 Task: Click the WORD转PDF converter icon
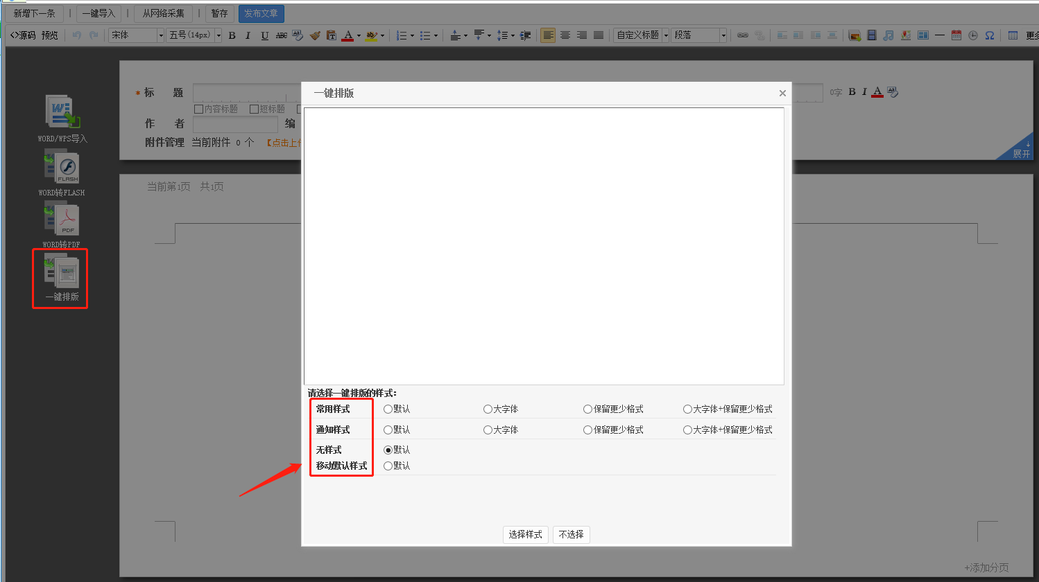62,220
